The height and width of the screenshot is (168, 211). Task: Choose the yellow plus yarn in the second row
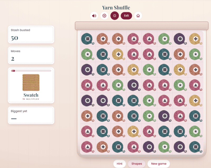click(118, 54)
